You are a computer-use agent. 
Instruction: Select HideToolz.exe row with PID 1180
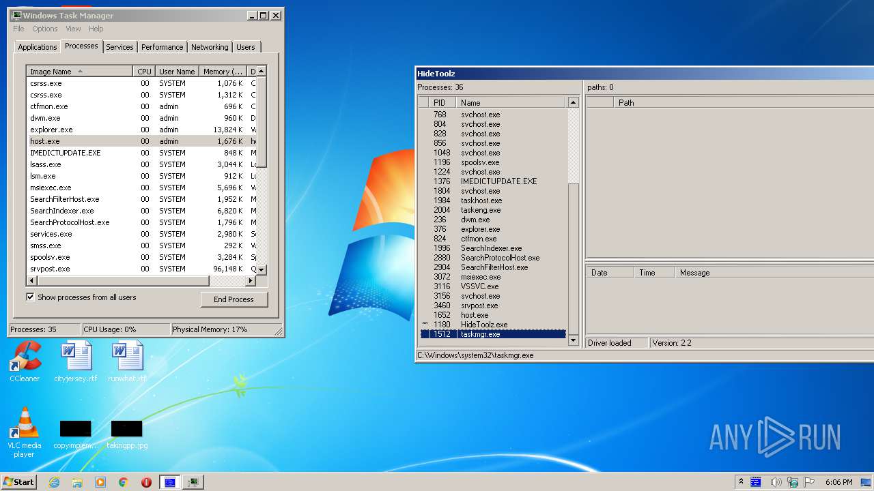coord(493,325)
